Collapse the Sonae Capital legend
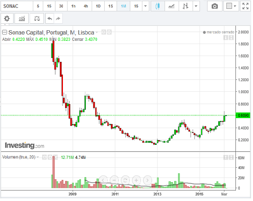 pos(4,32)
